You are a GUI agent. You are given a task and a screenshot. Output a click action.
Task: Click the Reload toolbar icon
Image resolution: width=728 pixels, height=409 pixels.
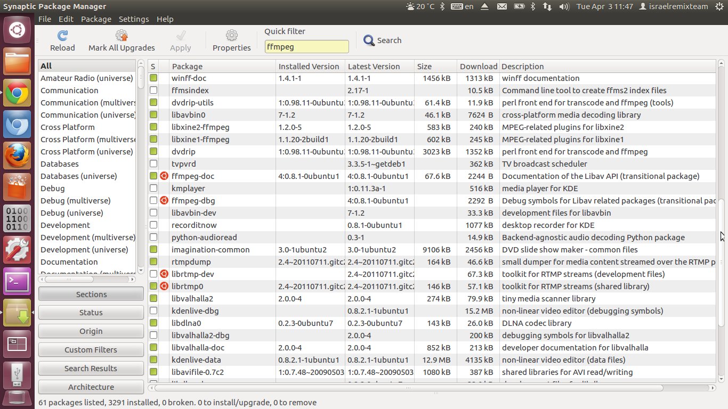coord(62,36)
